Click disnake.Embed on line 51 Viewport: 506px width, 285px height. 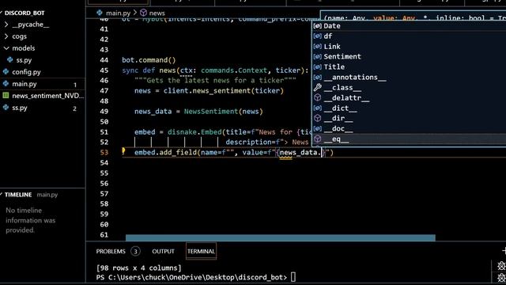(194, 132)
